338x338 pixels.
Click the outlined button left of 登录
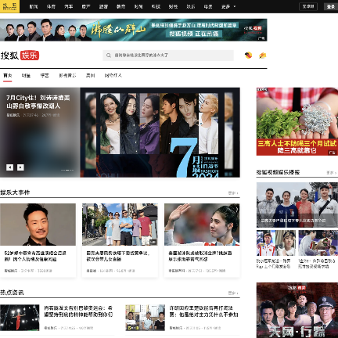pyautogui.click(x=308, y=6)
